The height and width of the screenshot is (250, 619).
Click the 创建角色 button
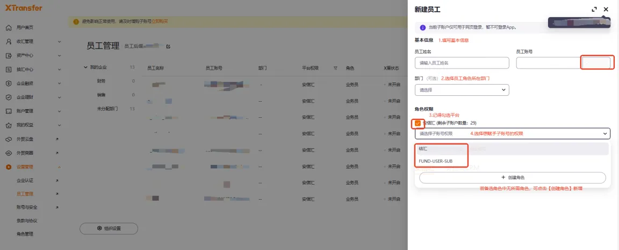coord(512,178)
